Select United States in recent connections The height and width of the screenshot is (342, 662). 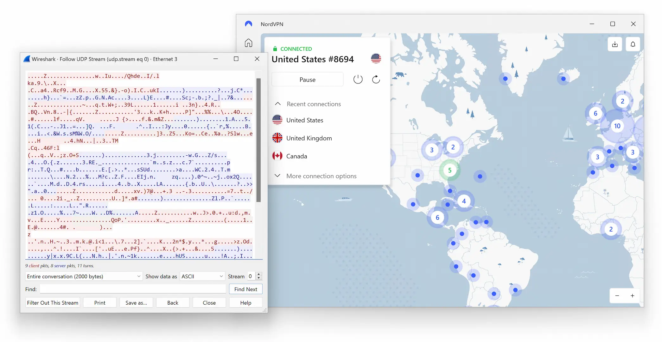304,120
